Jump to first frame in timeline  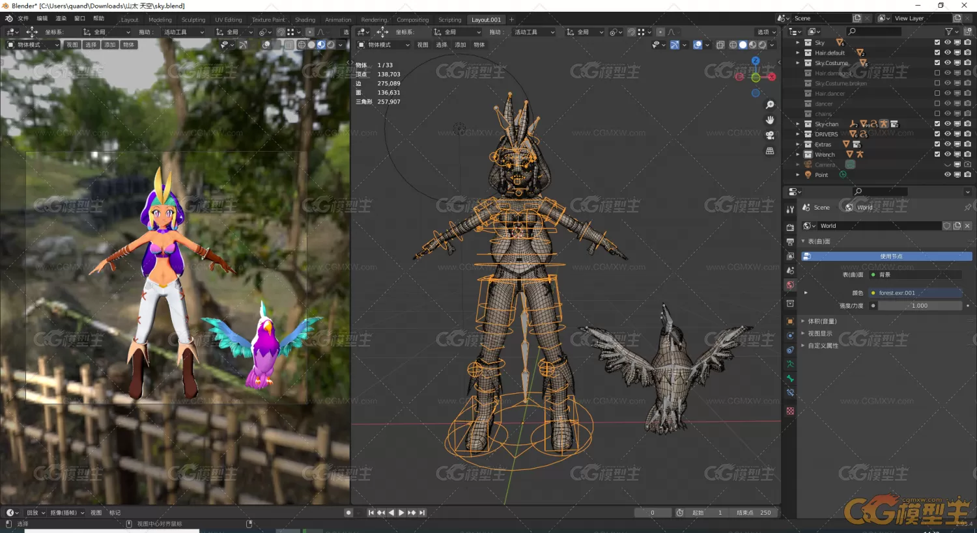click(x=371, y=513)
